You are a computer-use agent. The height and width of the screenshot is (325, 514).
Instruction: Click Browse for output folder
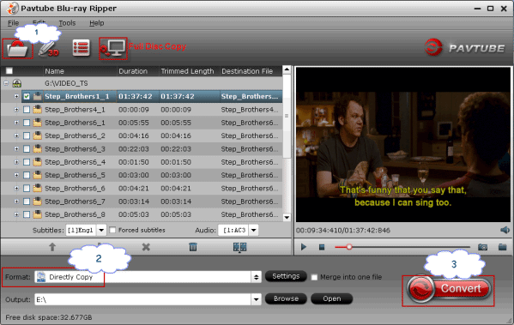[x=286, y=298]
